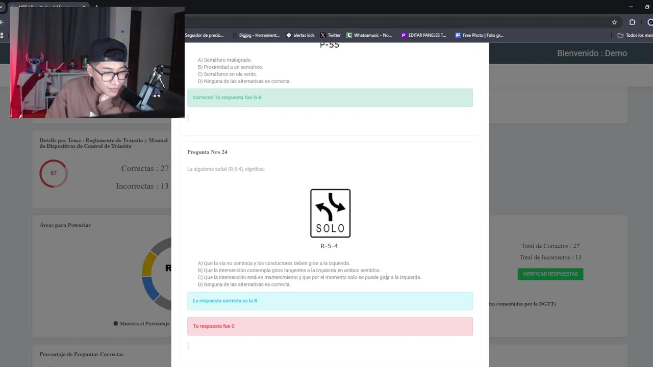
Task: Click the 'Tu respuesta fue C' red banner
Action: tap(330, 326)
